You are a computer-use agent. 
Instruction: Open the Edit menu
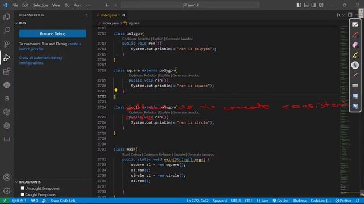coord(25,5)
